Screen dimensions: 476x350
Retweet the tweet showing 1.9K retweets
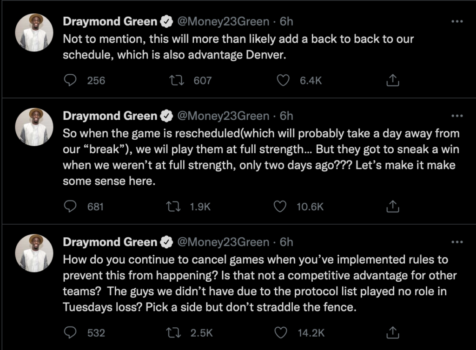pos(173,207)
